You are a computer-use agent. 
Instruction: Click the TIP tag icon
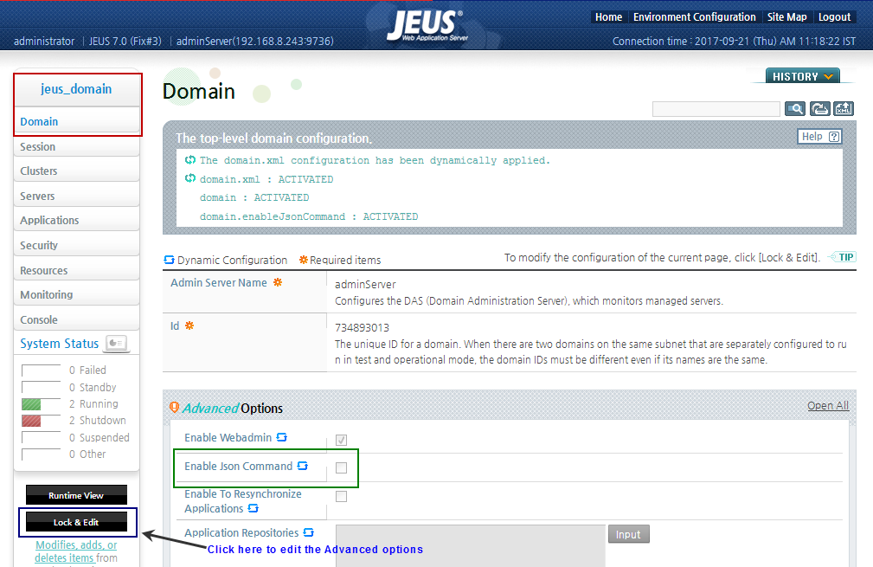[843, 257]
